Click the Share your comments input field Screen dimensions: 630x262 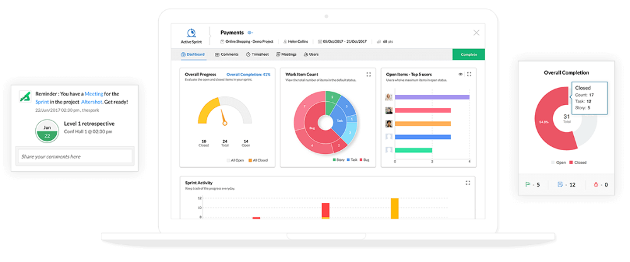74,156
